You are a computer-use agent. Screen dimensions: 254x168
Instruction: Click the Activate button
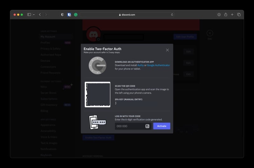[x=162, y=126]
